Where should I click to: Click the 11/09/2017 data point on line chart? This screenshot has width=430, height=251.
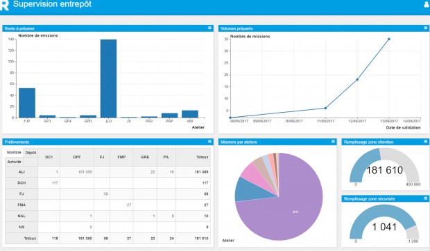325,108
